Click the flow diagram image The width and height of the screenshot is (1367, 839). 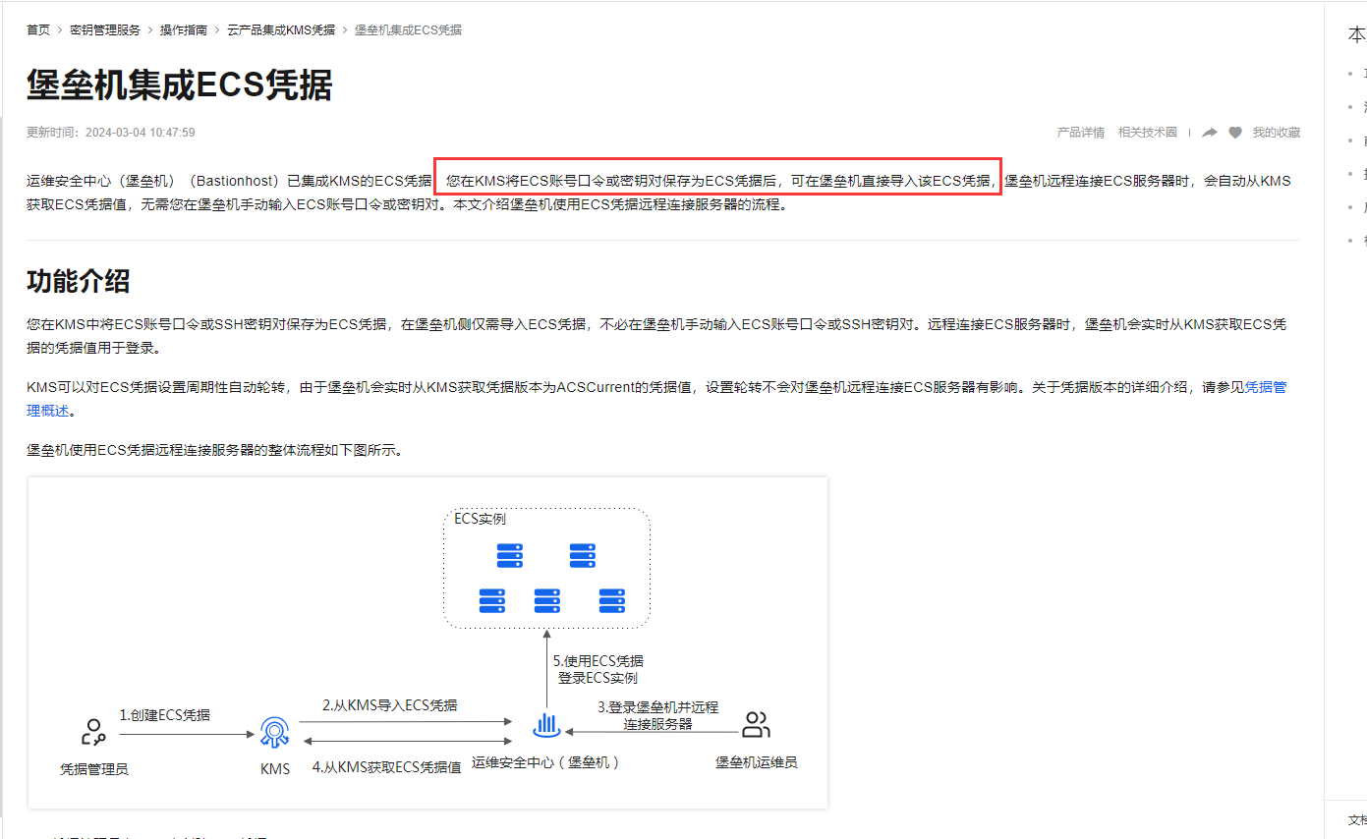point(427,643)
